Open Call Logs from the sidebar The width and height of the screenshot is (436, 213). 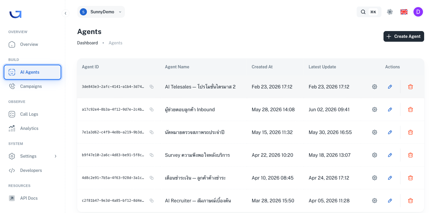[33, 114]
